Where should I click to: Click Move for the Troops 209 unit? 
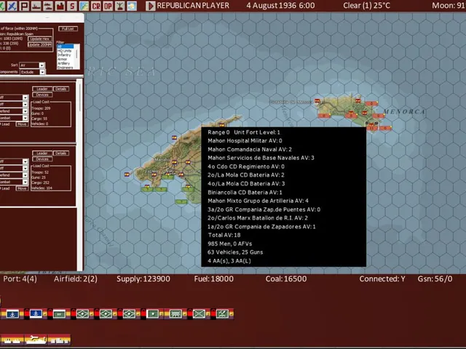point(22,124)
